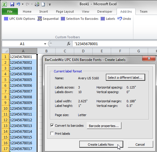Image resolution: width=157 pixels, height=152 pixels.
Task: Expand the Name Box dropdown arrow
Action: 45,44
